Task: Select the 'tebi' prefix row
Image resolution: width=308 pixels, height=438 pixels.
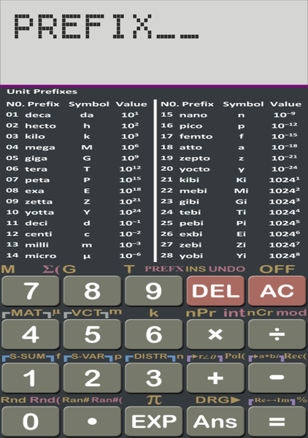Action: click(230, 212)
